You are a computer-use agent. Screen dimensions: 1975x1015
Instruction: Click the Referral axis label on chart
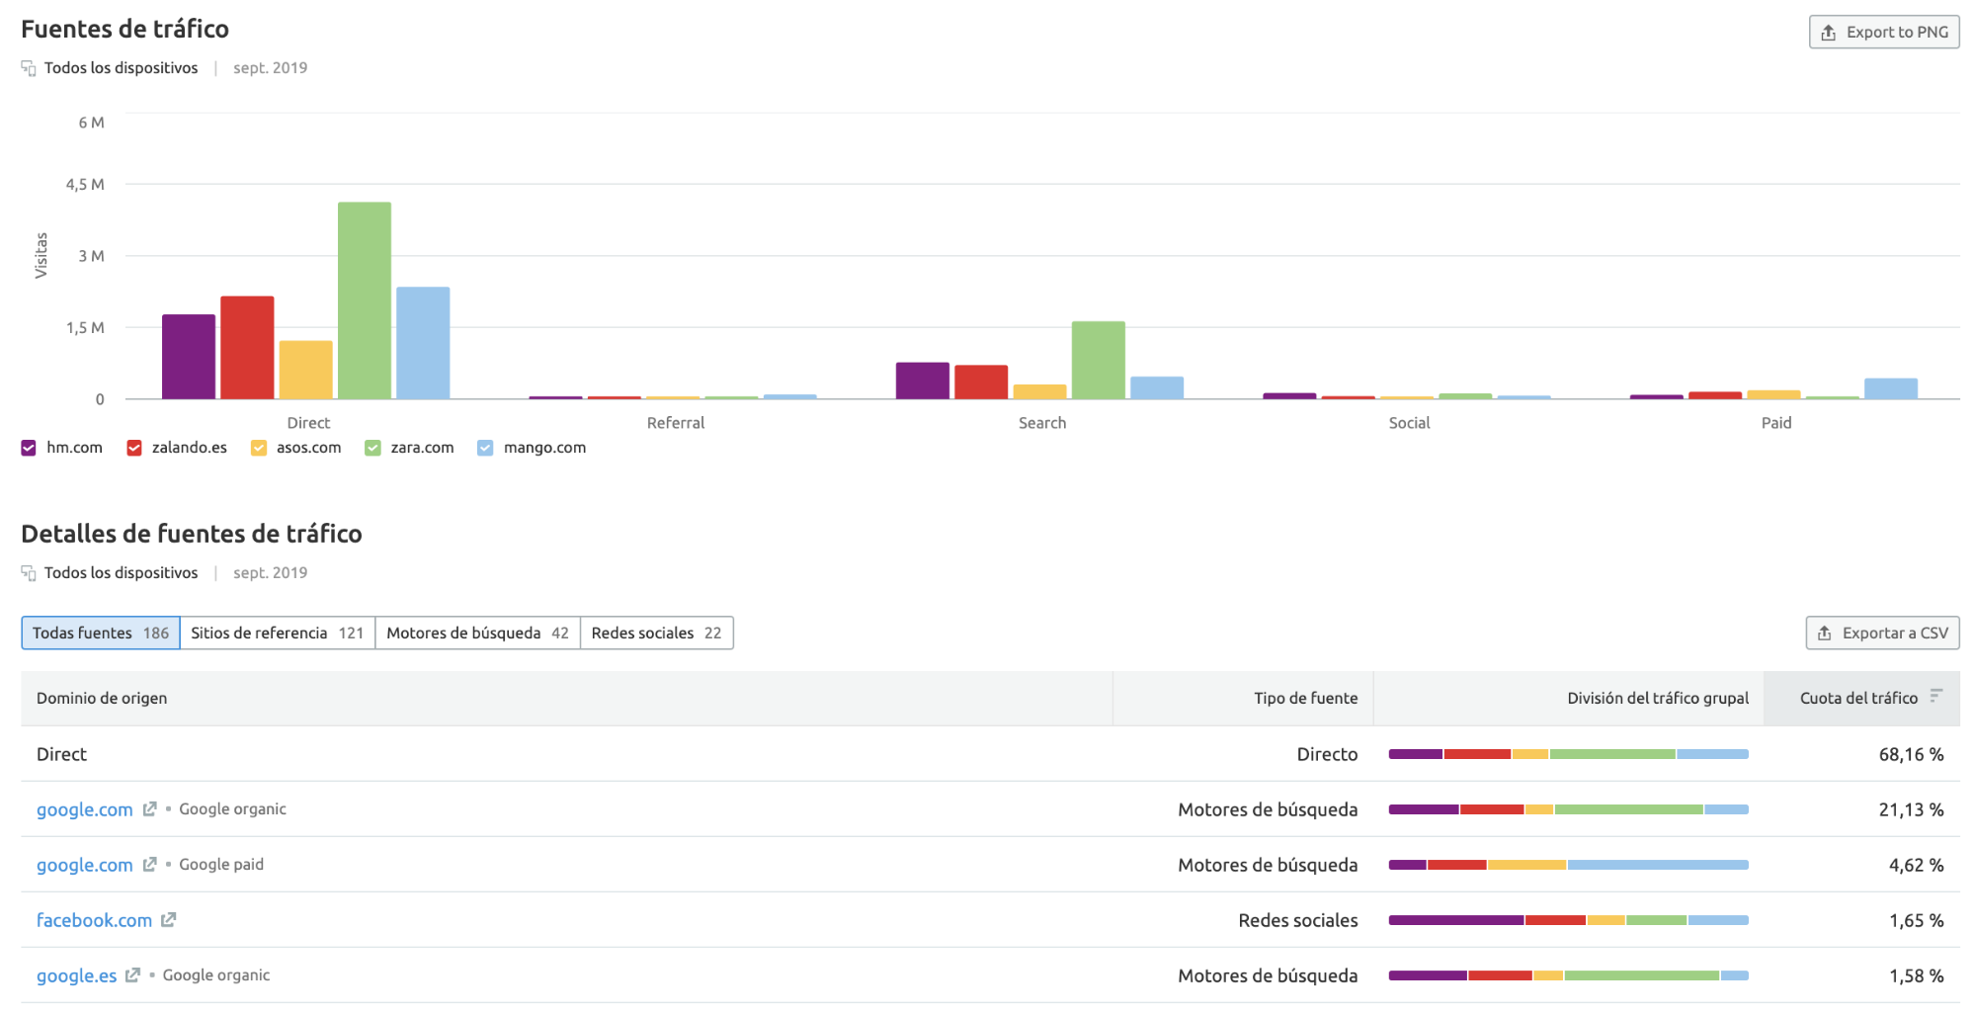tap(676, 423)
